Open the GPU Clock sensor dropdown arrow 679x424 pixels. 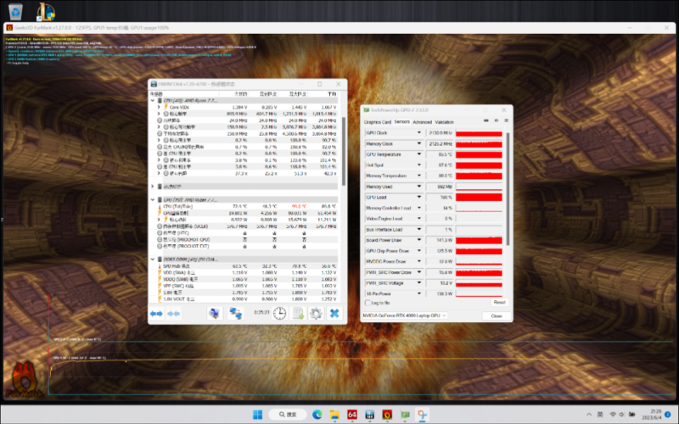[419, 133]
